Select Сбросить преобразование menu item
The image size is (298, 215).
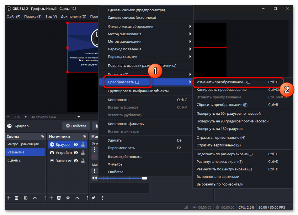222,105
